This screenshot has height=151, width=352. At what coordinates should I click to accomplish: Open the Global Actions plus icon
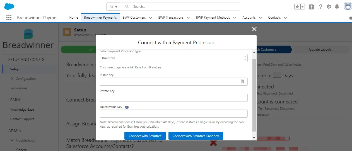coord(311,7)
